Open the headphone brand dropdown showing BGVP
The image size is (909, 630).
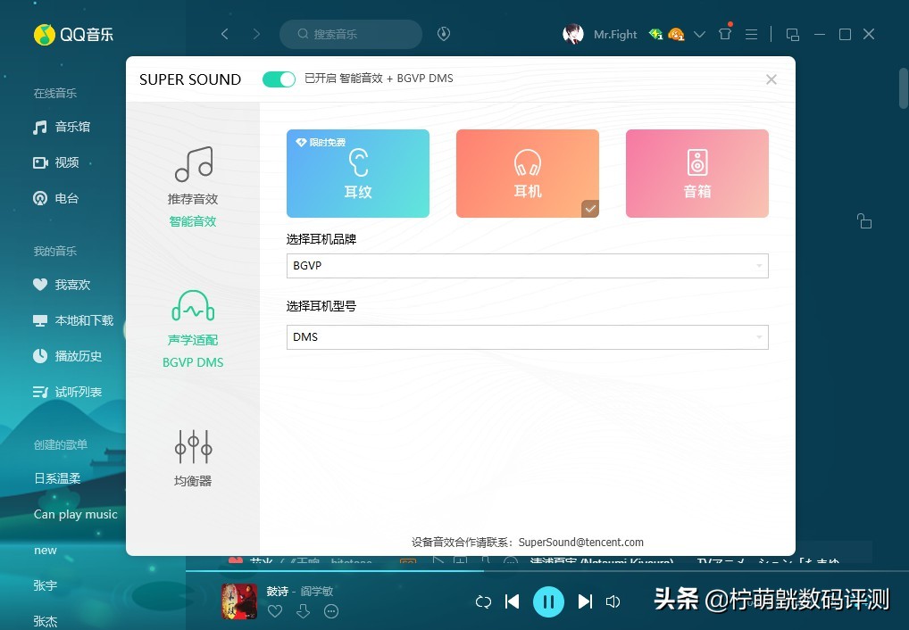tap(527, 265)
